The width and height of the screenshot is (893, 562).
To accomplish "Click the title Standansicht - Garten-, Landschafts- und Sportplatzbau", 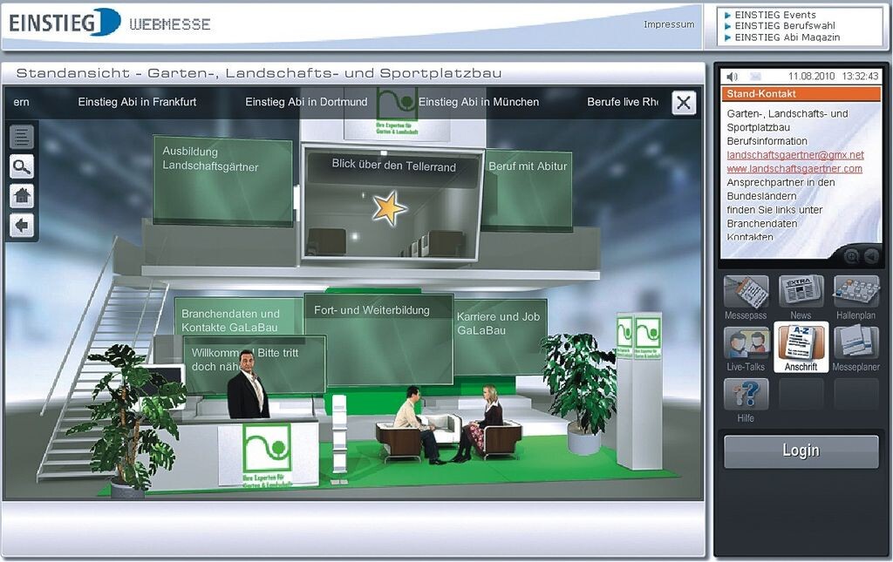I will click(258, 73).
